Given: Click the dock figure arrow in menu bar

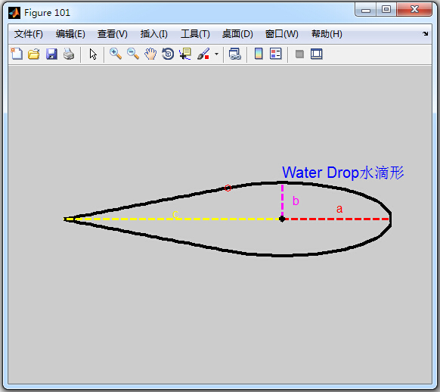Looking at the screenshot, I should click(425, 34).
